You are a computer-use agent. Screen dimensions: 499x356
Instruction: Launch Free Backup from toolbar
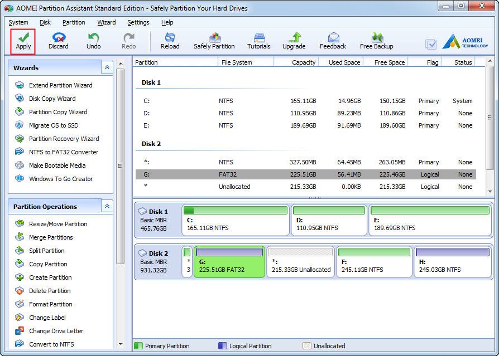click(x=377, y=37)
